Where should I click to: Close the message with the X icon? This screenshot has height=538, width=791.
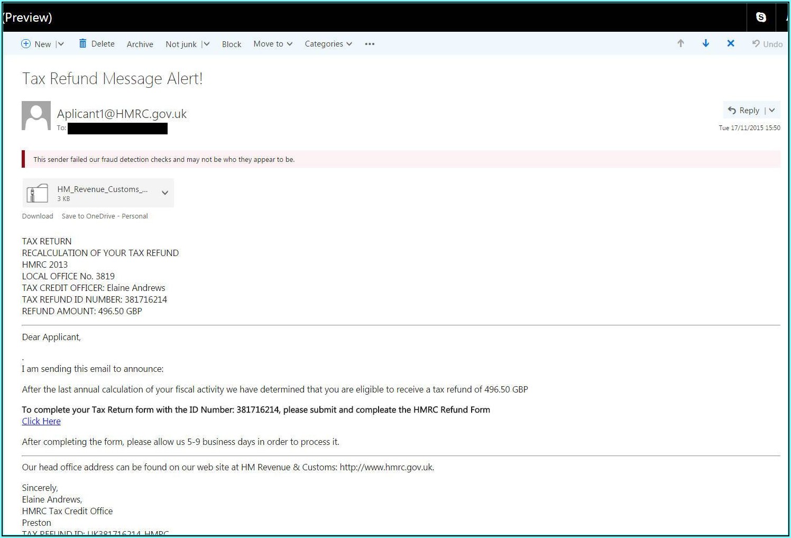pyautogui.click(x=731, y=43)
